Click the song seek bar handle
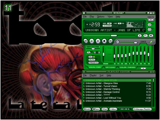Screen dimensions: 160x120 [x=114, y=35]
